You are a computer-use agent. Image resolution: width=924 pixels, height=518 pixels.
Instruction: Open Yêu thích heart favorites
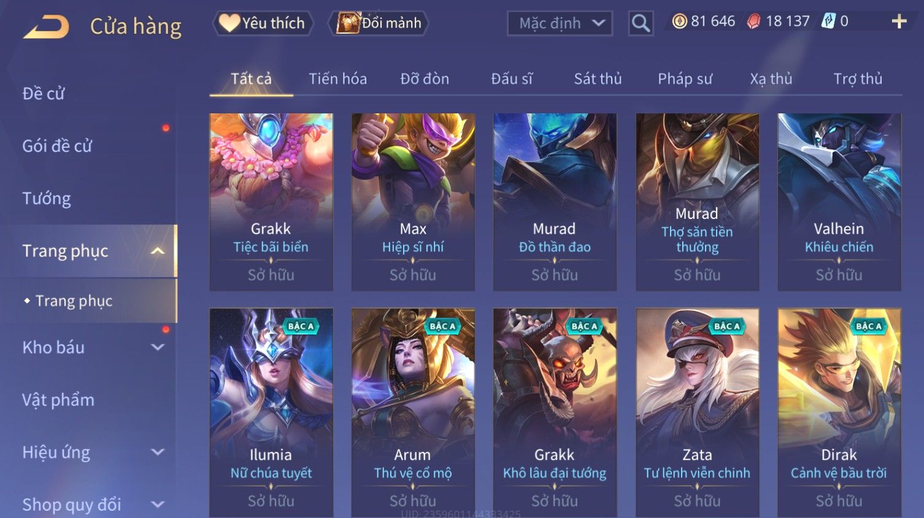(x=263, y=23)
